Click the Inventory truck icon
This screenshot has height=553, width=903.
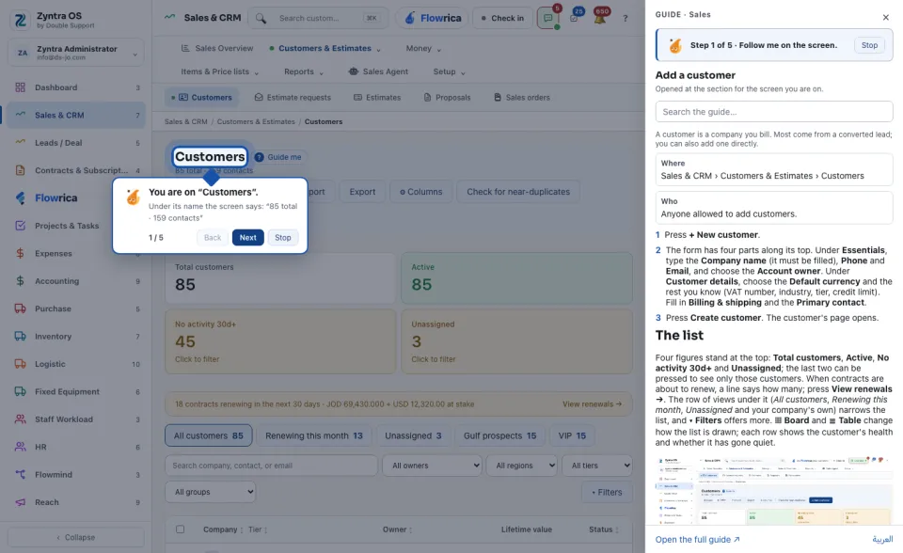(x=20, y=337)
